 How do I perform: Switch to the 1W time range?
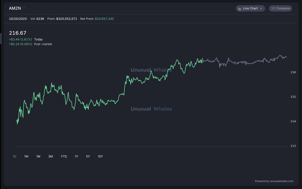coord(26,156)
